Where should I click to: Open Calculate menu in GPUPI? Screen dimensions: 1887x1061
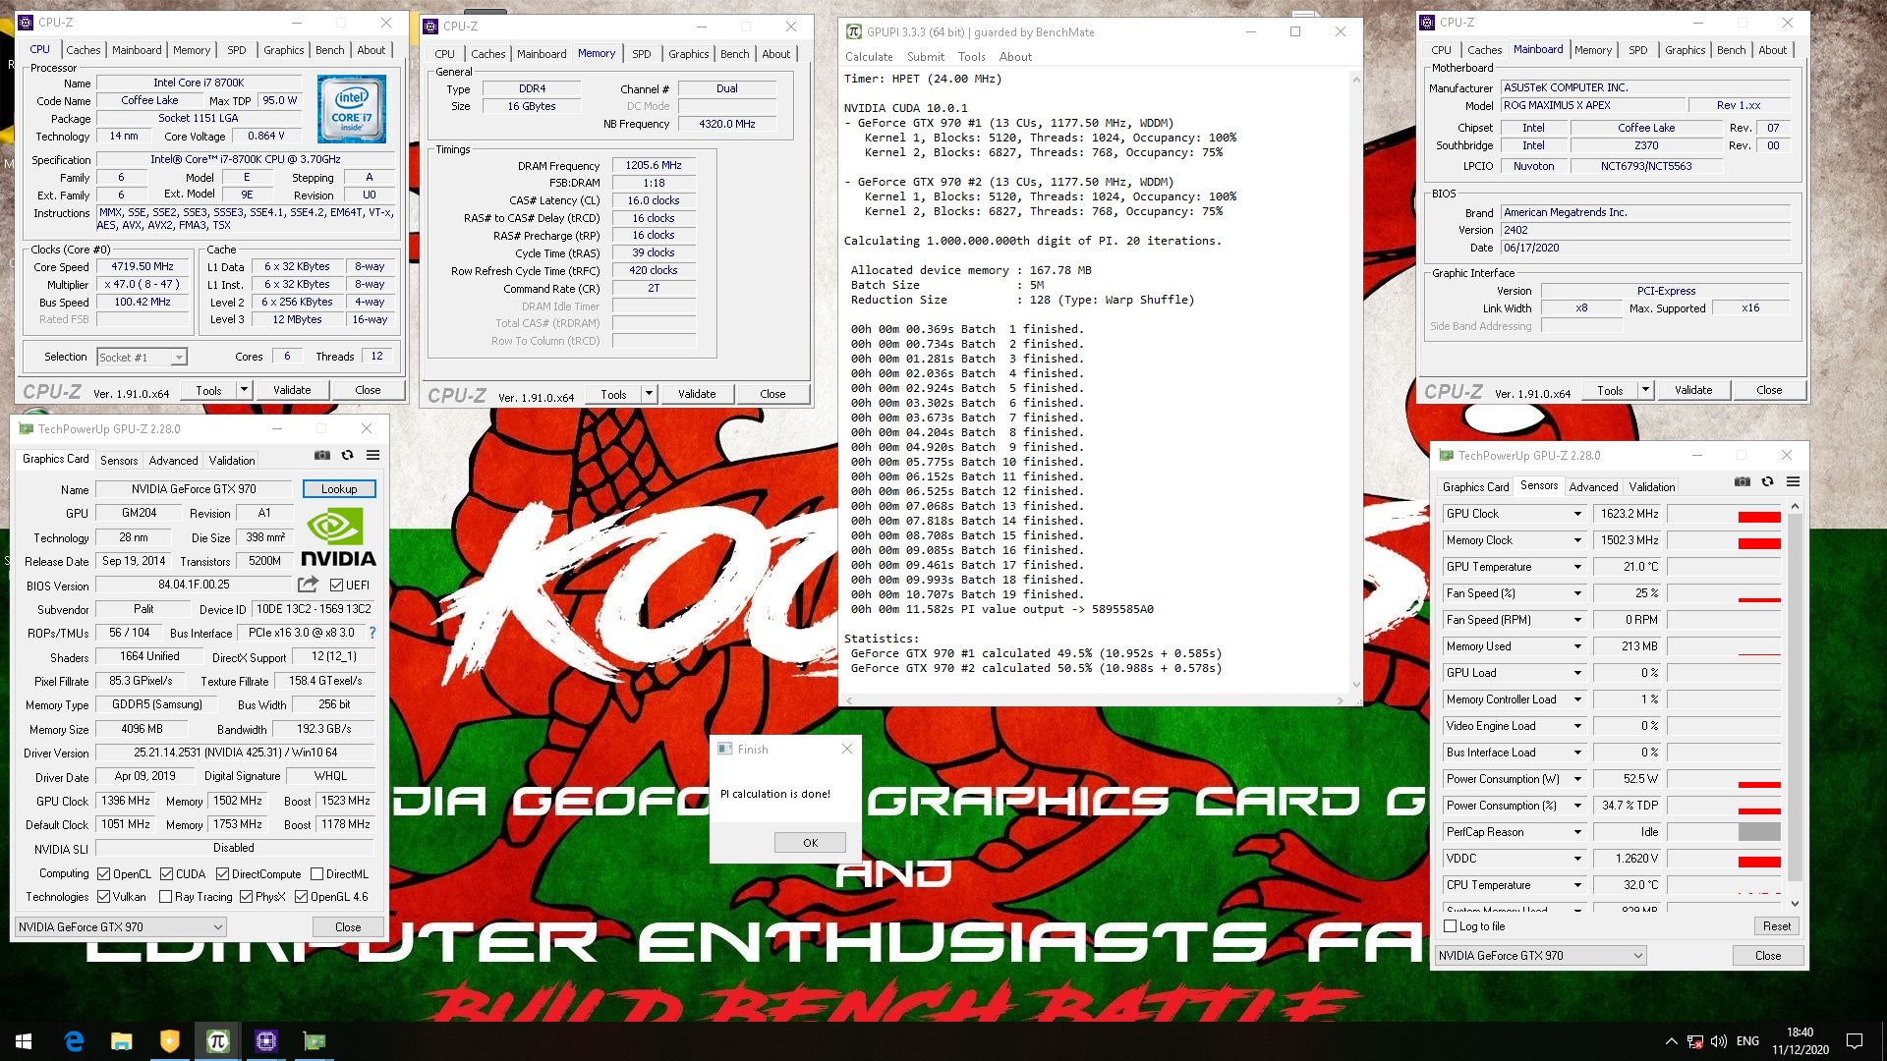coord(869,57)
